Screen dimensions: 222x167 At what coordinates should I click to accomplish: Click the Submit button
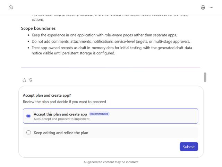(x=189, y=147)
